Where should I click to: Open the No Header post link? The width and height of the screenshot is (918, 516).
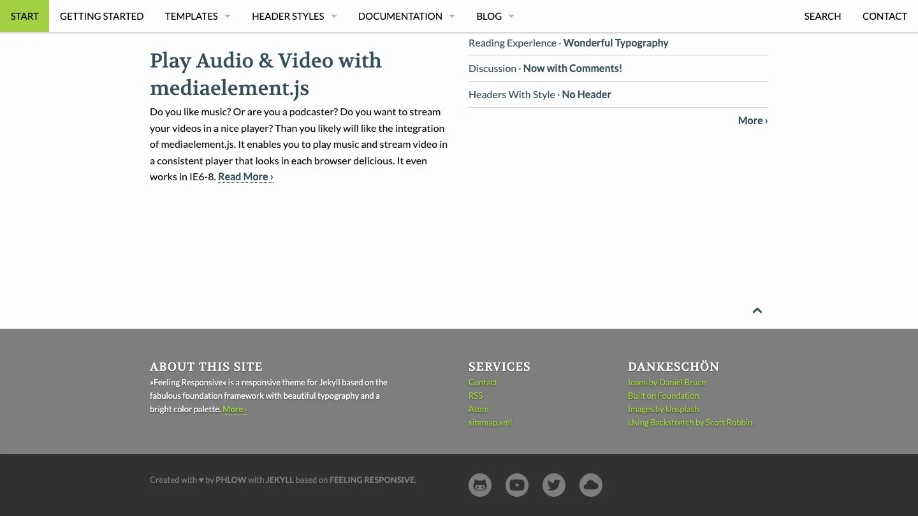(586, 94)
